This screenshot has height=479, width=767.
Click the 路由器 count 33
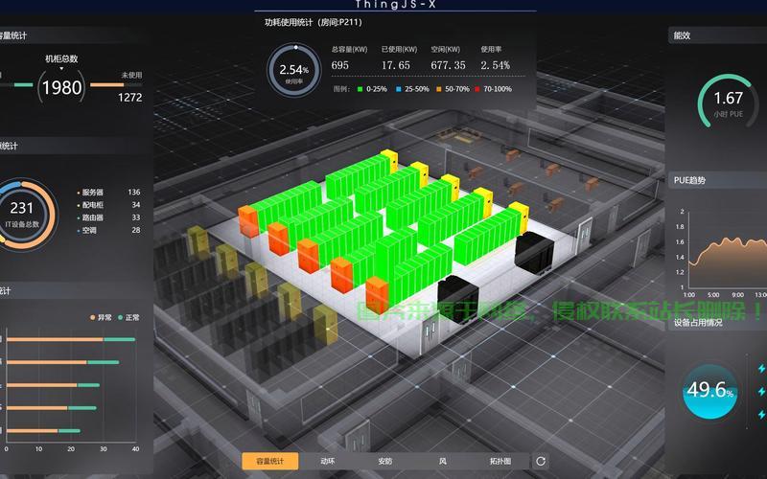click(136, 217)
